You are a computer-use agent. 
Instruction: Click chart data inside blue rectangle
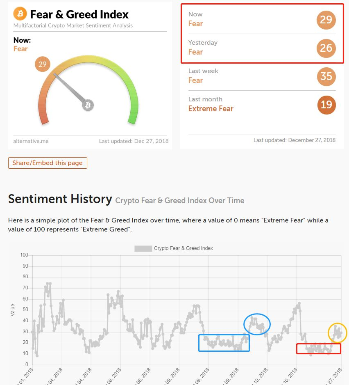point(224,343)
